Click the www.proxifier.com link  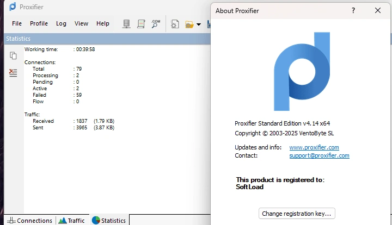(x=314, y=147)
